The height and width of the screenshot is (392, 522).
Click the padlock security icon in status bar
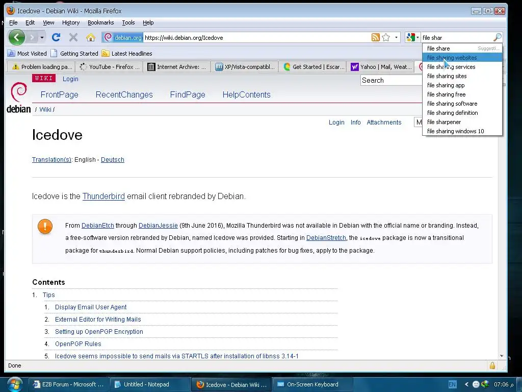click(492, 365)
